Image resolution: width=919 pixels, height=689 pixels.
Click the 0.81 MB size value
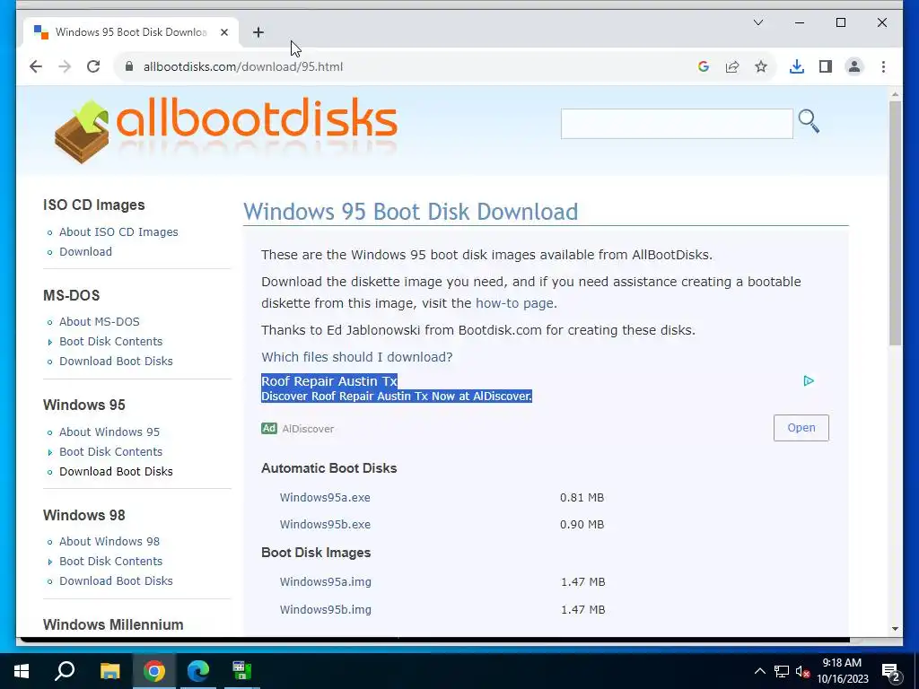[x=582, y=497]
